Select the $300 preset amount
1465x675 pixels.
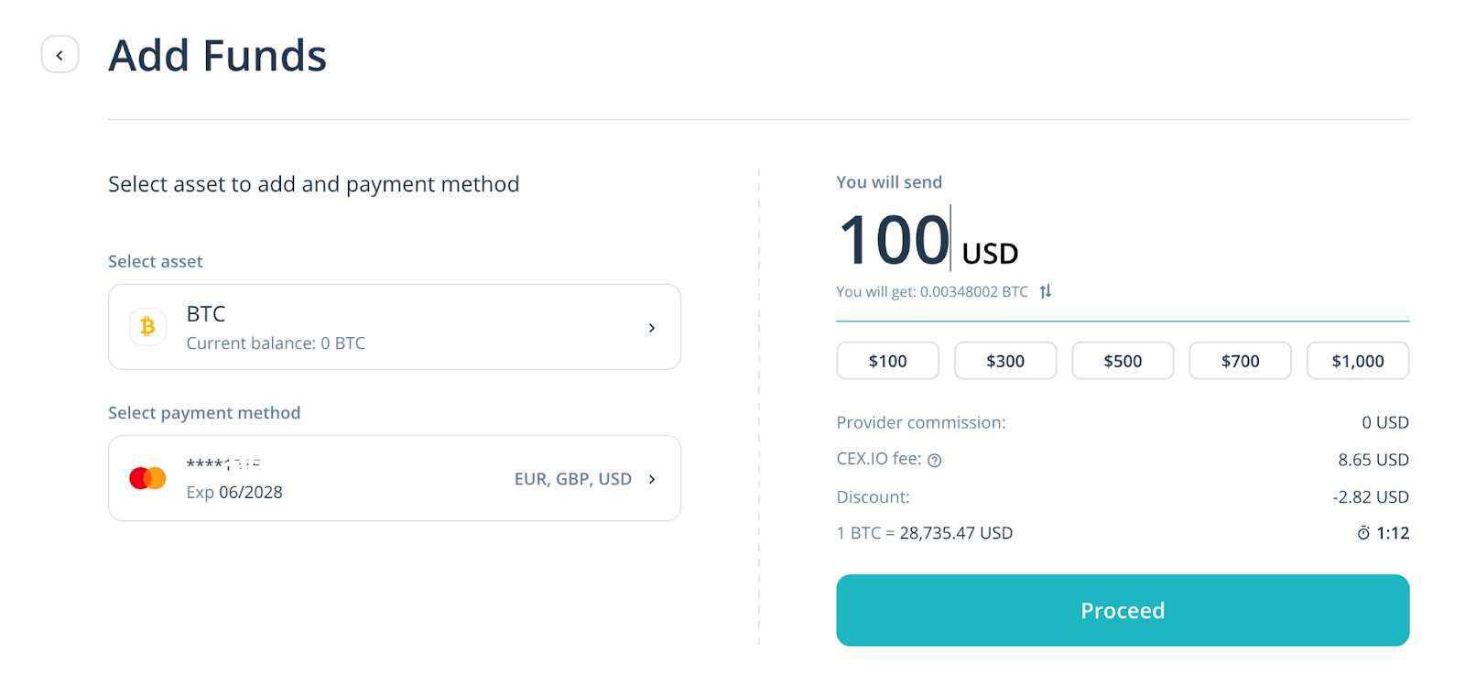pyautogui.click(x=1004, y=361)
